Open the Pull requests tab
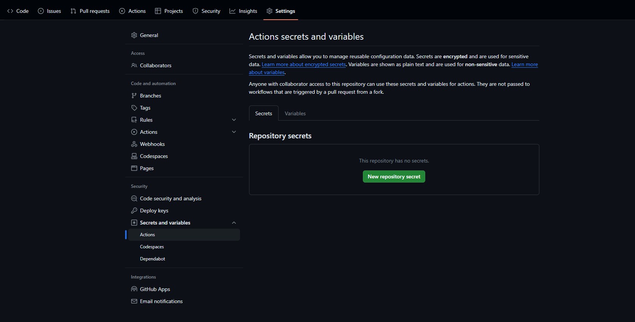The width and height of the screenshot is (635, 322). pos(90,11)
